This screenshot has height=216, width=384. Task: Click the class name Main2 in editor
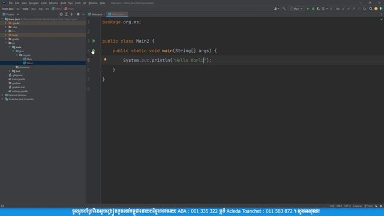click(x=143, y=41)
